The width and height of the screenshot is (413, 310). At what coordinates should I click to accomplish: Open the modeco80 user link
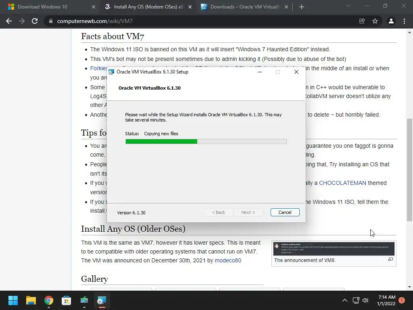228,260
